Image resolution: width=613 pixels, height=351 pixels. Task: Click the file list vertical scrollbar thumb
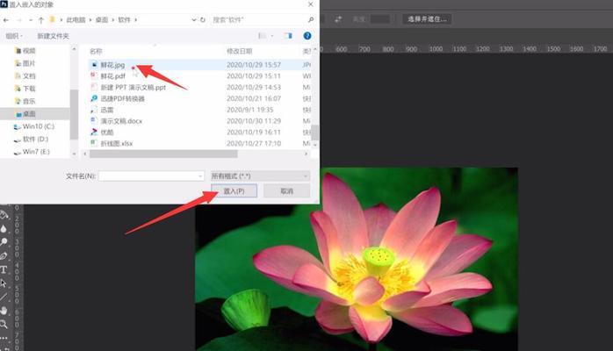coord(314,133)
